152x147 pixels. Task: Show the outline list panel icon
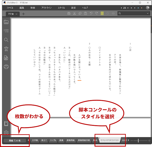point(6,31)
